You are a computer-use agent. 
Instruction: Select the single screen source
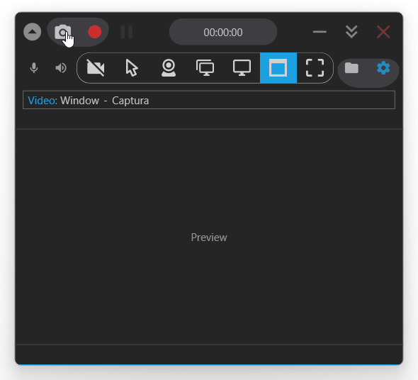pyautogui.click(x=242, y=68)
